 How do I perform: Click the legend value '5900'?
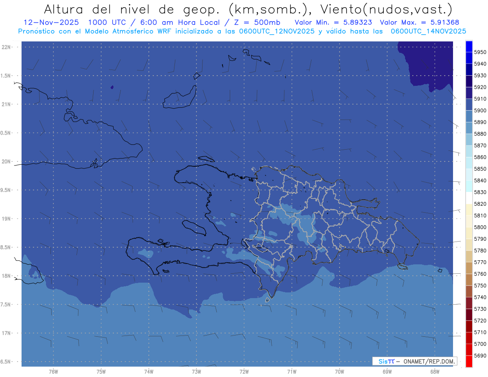480,111
